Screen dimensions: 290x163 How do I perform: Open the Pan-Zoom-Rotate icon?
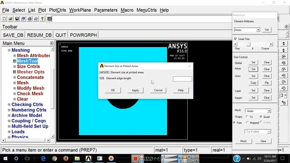click(x=23, y=19)
